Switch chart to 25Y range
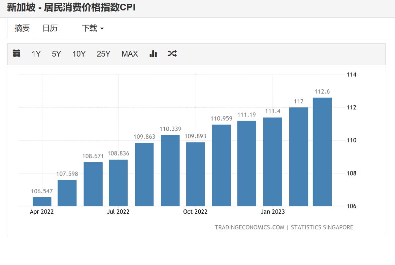The height and width of the screenshot is (265, 395). click(103, 54)
